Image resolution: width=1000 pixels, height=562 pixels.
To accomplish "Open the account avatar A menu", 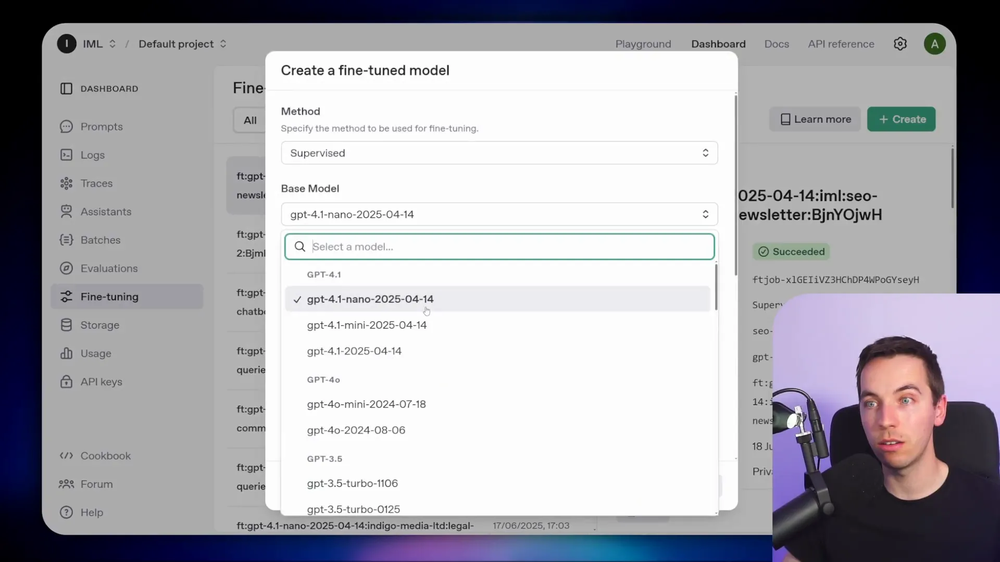I will pyautogui.click(x=935, y=44).
